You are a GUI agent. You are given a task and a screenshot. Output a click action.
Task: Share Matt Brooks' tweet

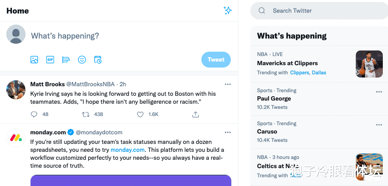[195, 114]
